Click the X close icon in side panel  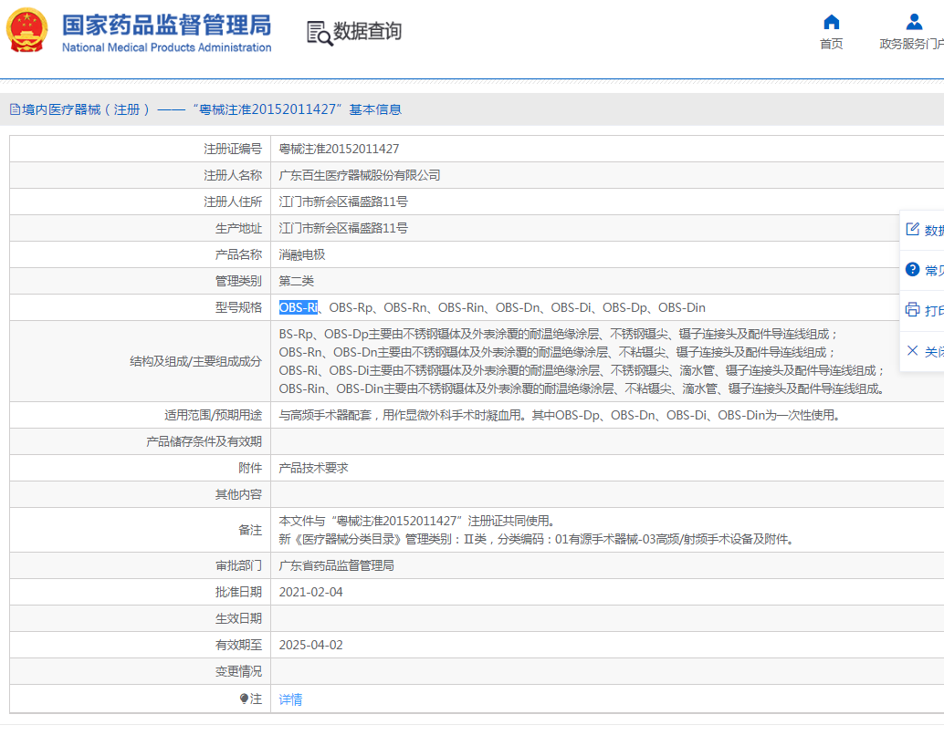pos(912,350)
